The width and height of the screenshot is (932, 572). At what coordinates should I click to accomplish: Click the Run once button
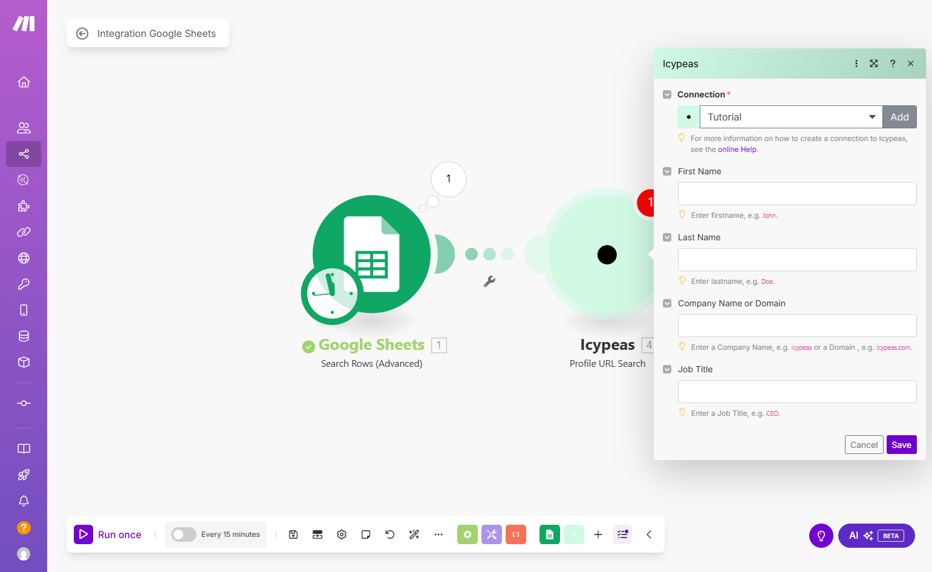click(x=108, y=534)
